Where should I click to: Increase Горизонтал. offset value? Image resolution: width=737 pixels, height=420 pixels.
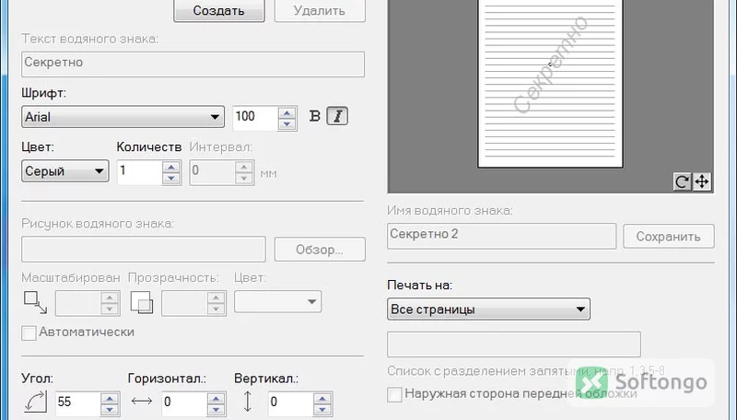point(216,399)
